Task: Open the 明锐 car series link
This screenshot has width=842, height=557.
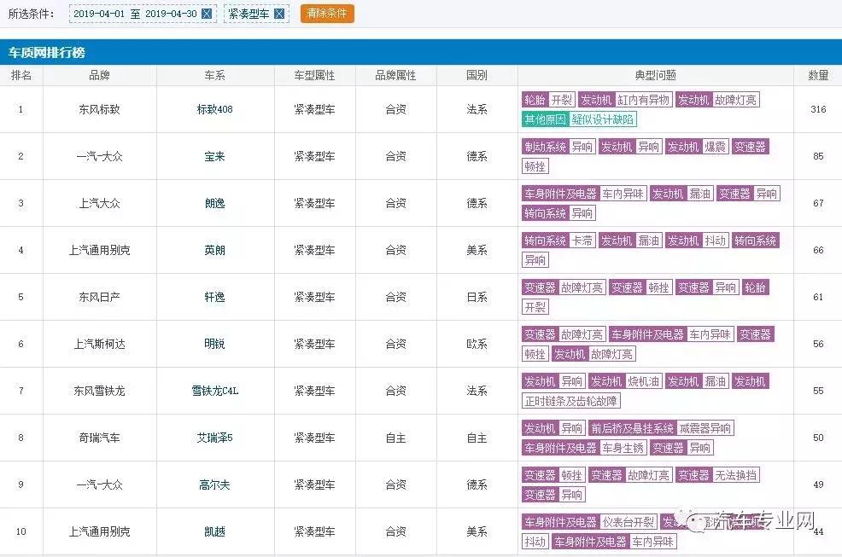Action: 215,344
